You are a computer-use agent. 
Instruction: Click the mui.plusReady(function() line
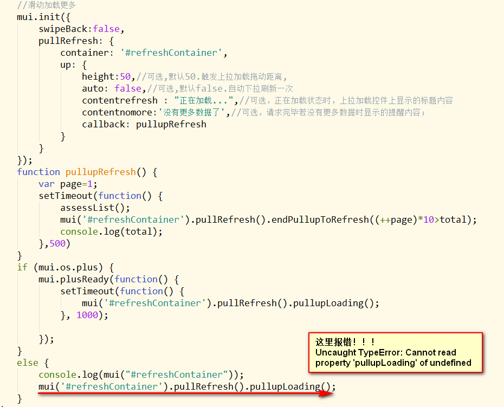pos(108,279)
